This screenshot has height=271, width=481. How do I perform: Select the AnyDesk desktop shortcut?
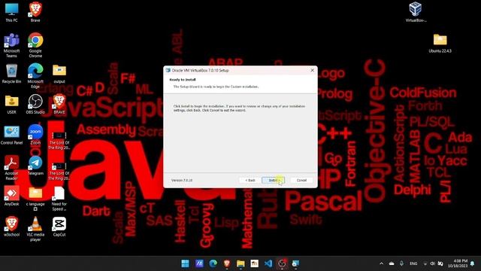tap(12, 196)
